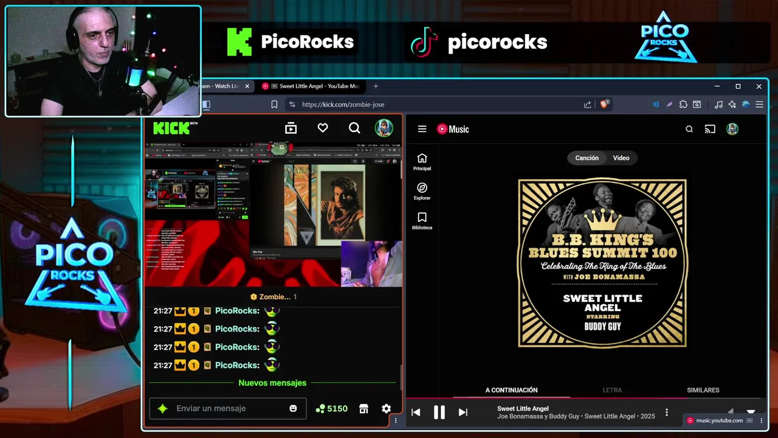Open Kick chat settings gear
Image resolution: width=778 pixels, height=438 pixels.
[x=386, y=409]
